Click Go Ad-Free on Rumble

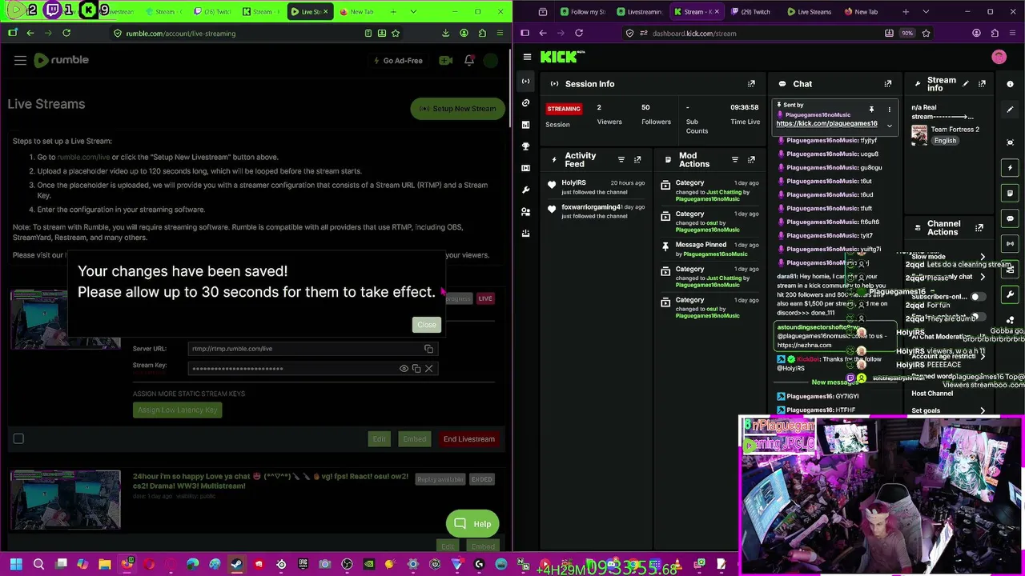coord(398,61)
